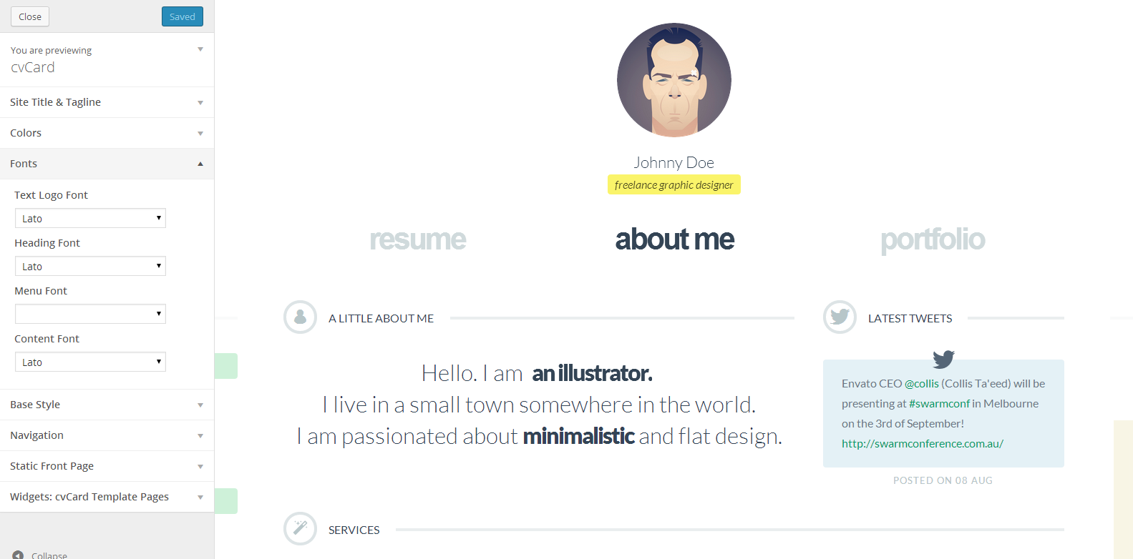1133x559 pixels.
Task: Switch to the portfolio tab
Action: (933, 239)
